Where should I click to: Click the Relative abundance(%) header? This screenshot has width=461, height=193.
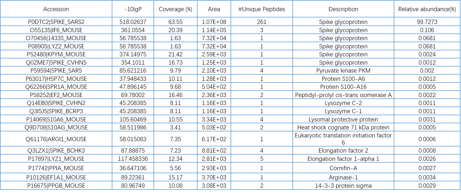427,9
